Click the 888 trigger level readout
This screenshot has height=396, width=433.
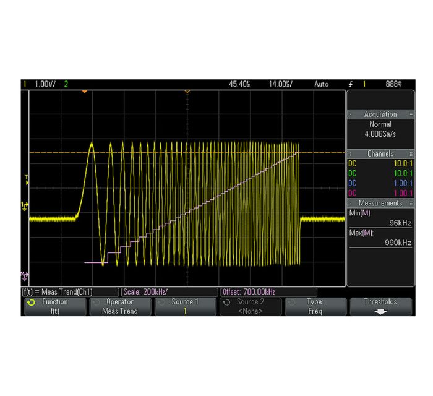pos(394,84)
